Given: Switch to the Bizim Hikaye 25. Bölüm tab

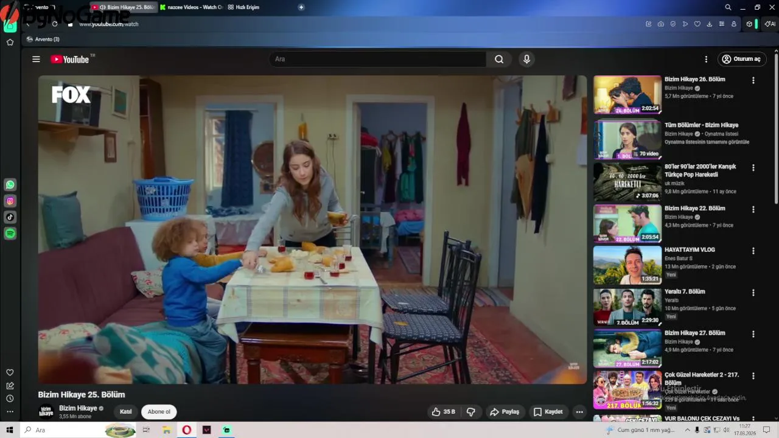Looking at the screenshot, I should tap(124, 7).
